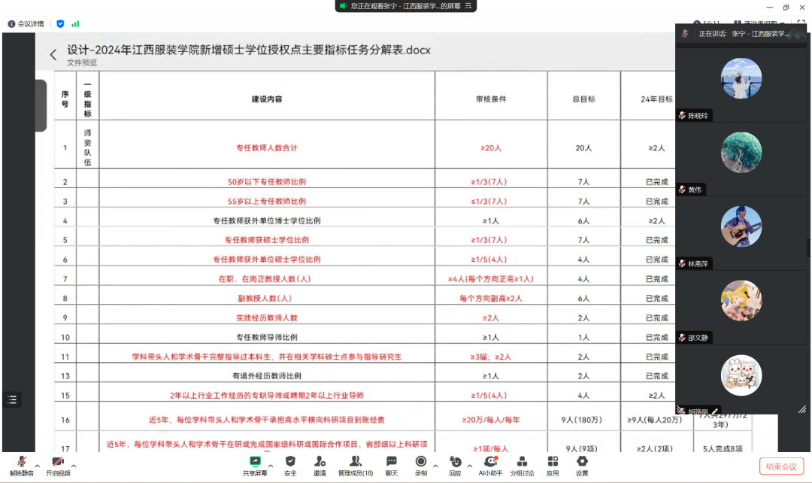Toggle microphone with 解除静音 button
The height and width of the screenshot is (483, 812).
[x=21, y=465]
